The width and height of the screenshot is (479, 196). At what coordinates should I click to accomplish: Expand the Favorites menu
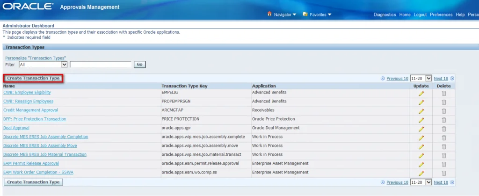(320, 15)
